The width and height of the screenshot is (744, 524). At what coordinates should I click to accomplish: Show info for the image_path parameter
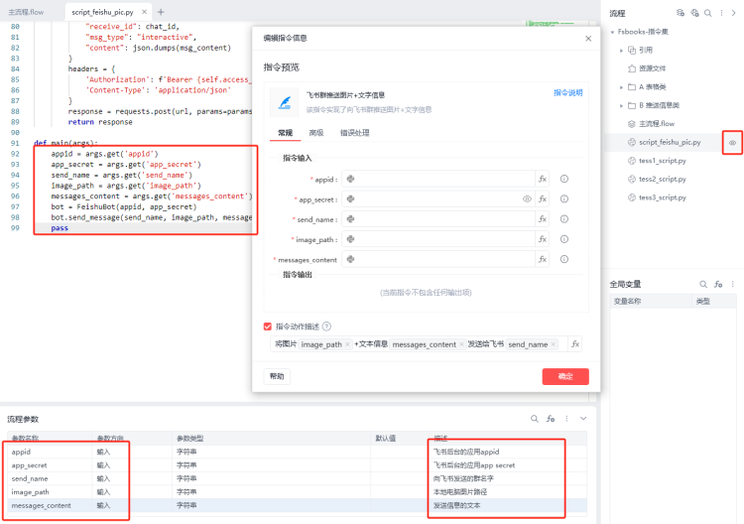[x=564, y=239]
